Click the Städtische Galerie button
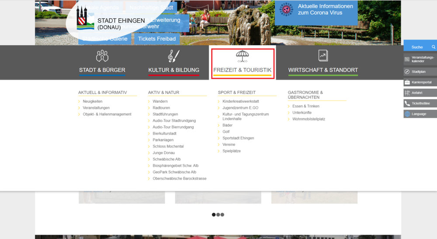Screen dimensions: 437x239 tap(104, 39)
